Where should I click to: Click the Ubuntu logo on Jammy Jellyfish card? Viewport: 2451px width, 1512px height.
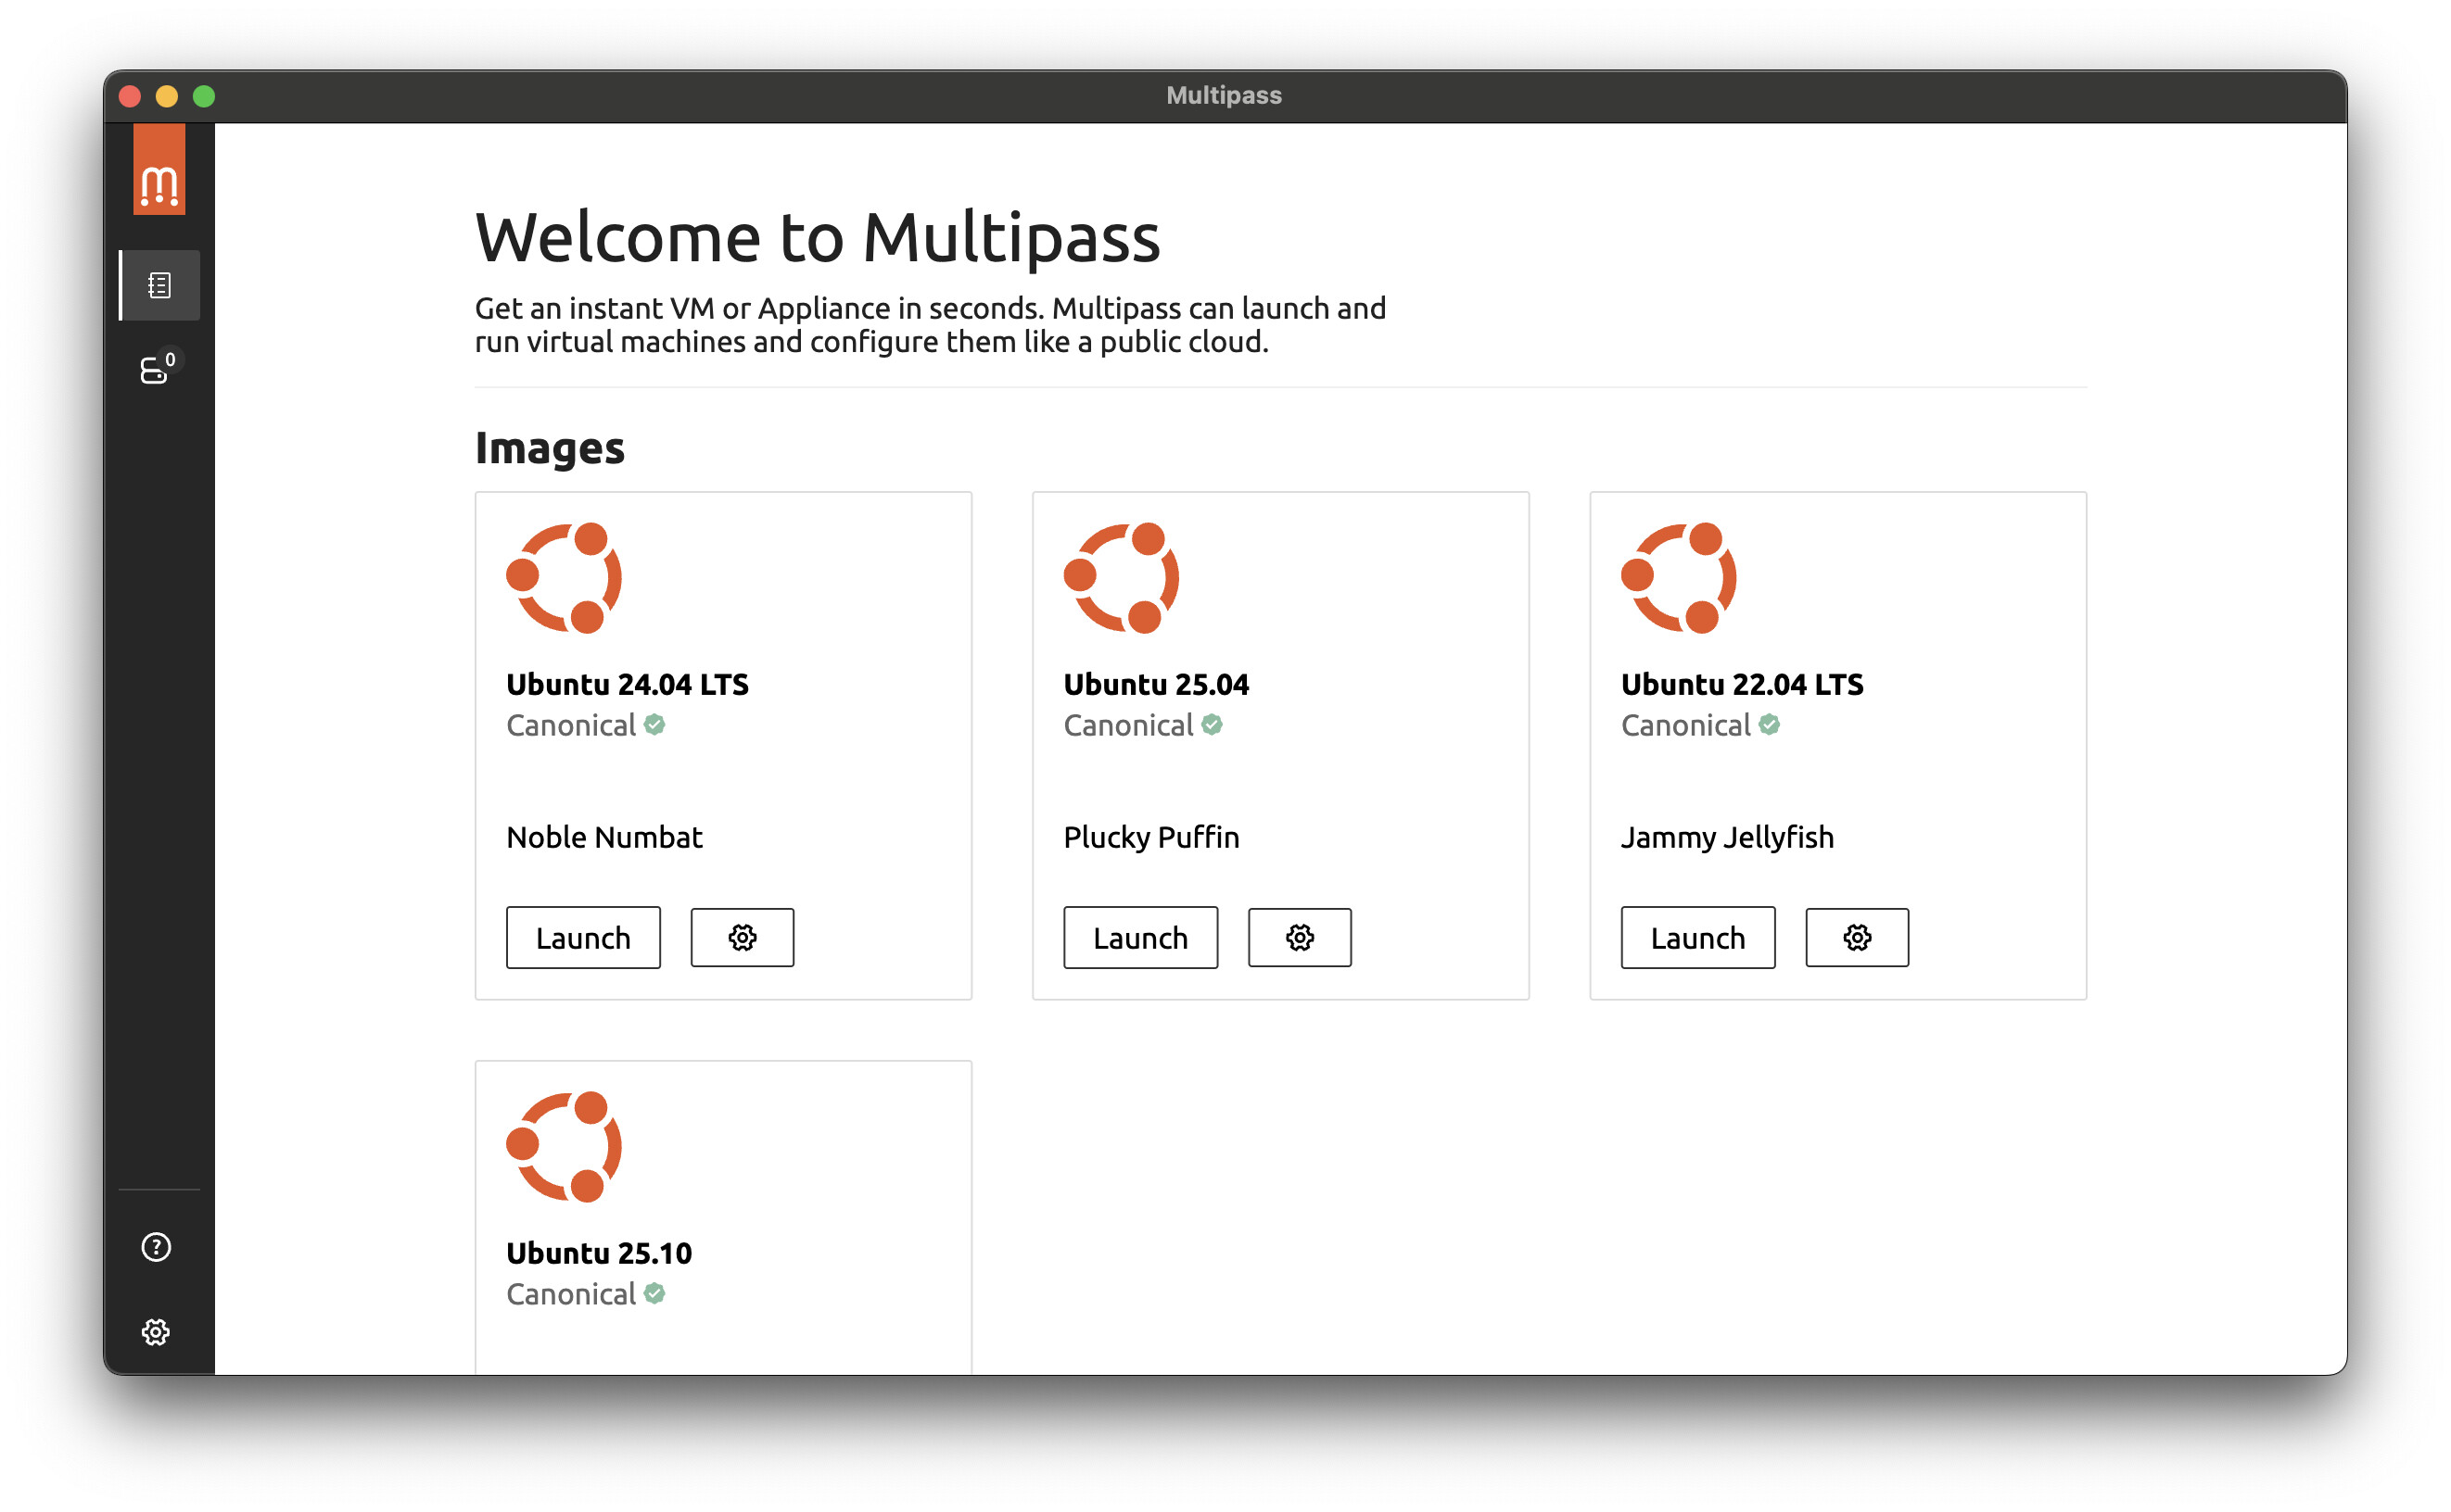tap(1678, 578)
